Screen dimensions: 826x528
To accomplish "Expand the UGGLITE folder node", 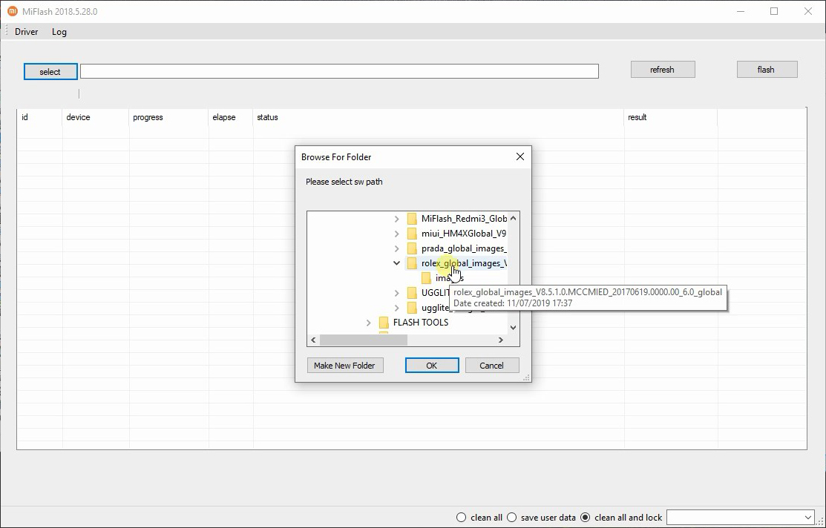I will tap(396, 293).
